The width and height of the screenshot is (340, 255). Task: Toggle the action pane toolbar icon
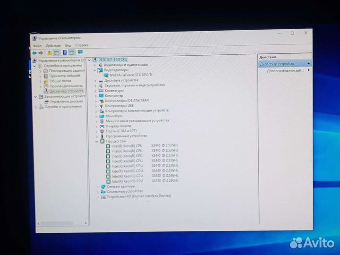tap(72, 52)
